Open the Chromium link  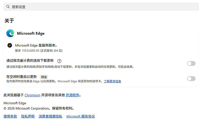pos(32,95)
